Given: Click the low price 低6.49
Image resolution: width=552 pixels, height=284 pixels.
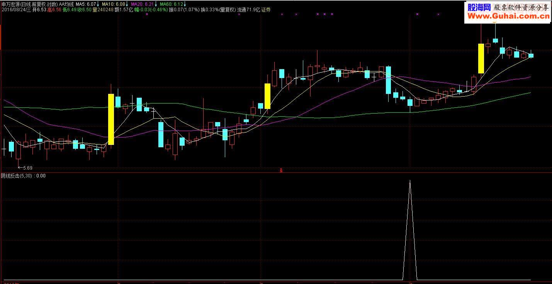Looking at the screenshot, I should (x=70, y=10).
